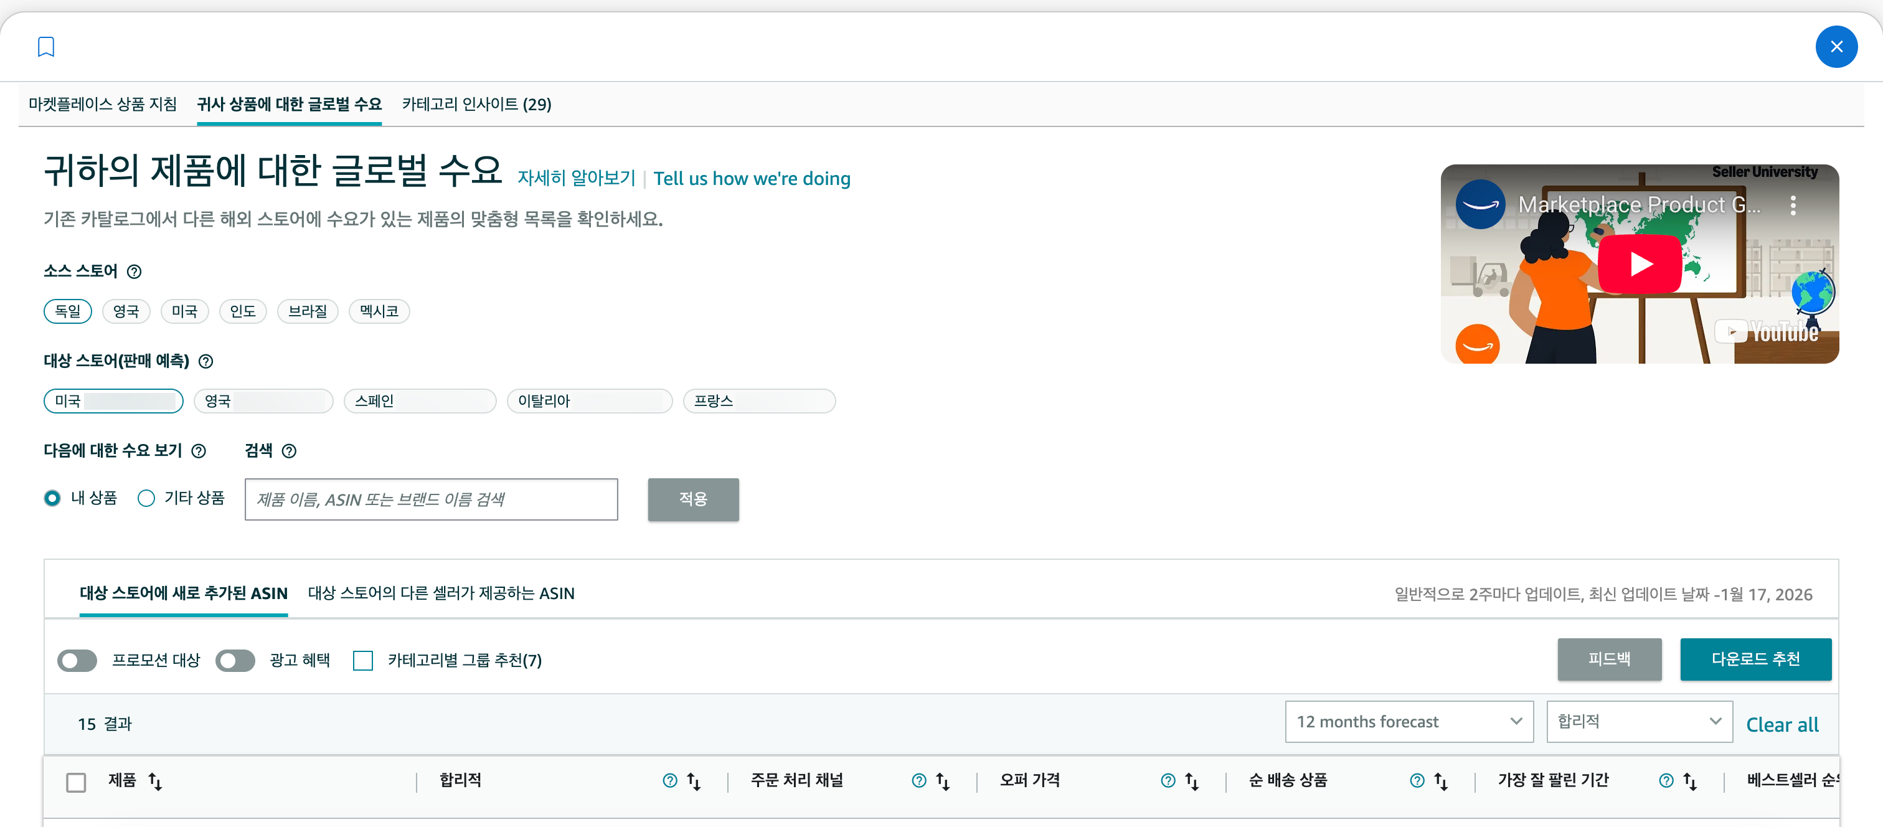Toggle the 광고 혜택 switch

click(x=235, y=660)
